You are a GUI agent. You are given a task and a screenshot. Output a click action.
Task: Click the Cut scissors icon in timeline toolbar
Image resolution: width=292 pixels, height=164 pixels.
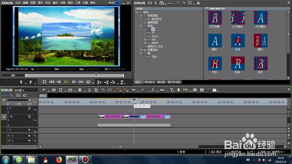(89, 90)
